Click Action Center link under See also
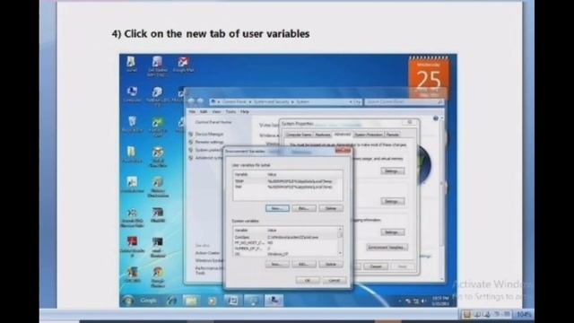574x323 pixels. pos(207,253)
